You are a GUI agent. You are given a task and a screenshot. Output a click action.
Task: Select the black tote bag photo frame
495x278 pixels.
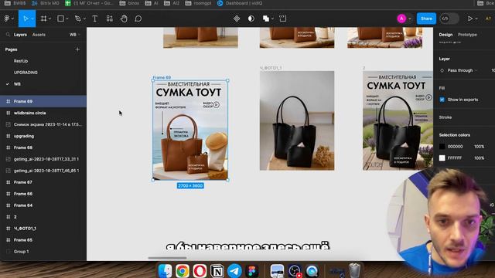[297, 120]
